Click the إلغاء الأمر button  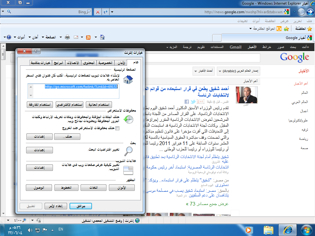coord(56,206)
